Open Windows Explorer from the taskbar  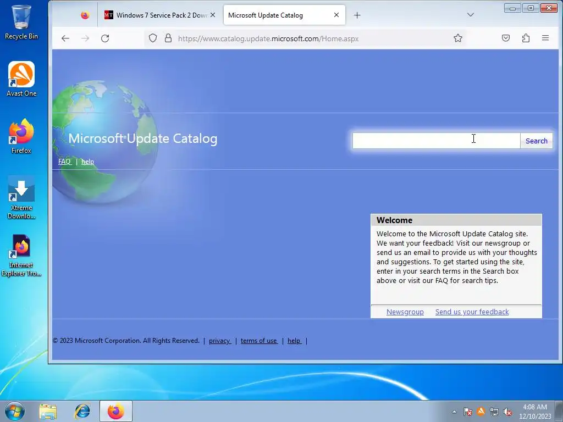point(48,411)
